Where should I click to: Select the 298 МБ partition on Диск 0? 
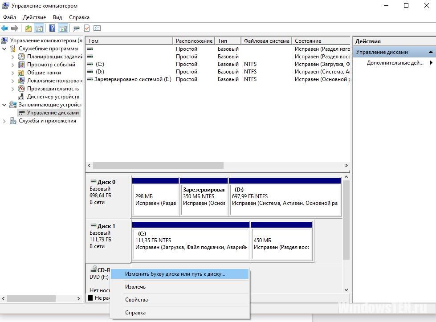coord(155,197)
